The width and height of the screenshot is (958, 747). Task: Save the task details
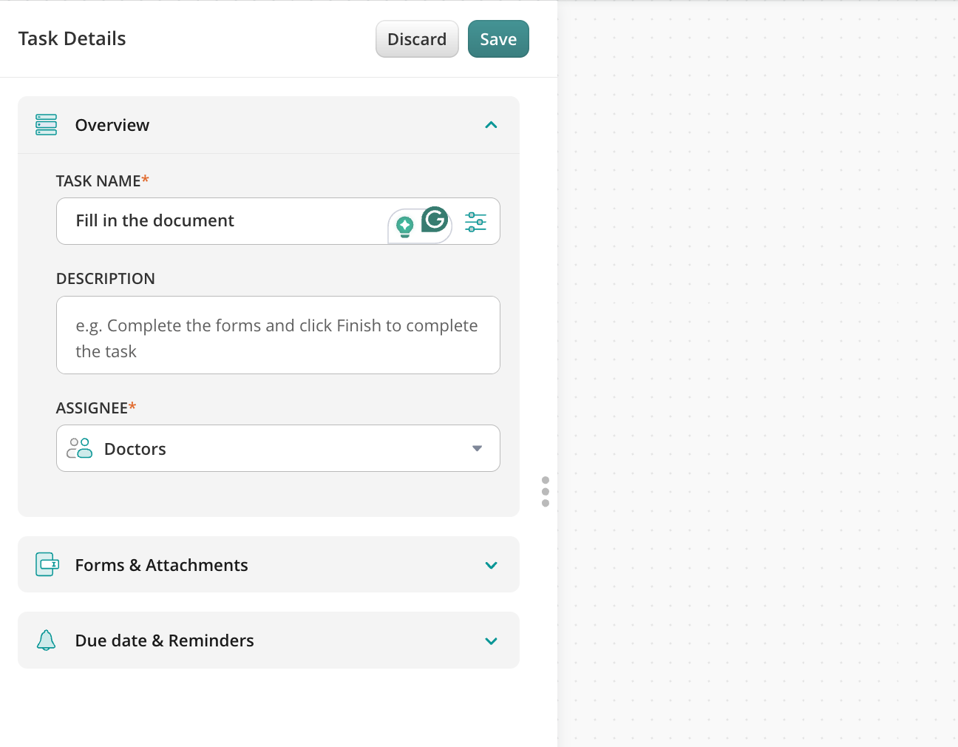(x=497, y=39)
